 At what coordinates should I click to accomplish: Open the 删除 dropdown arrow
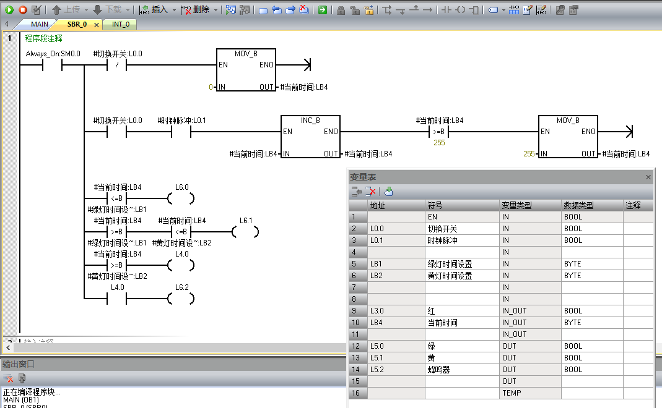216,10
